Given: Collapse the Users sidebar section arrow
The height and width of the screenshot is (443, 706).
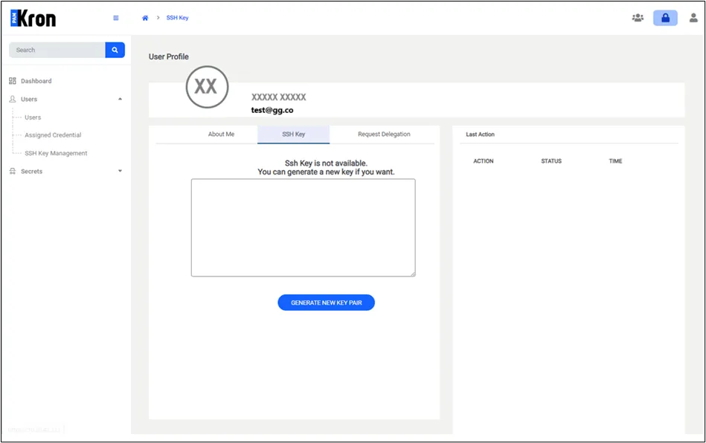Looking at the screenshot, I should tap(121, 99).
